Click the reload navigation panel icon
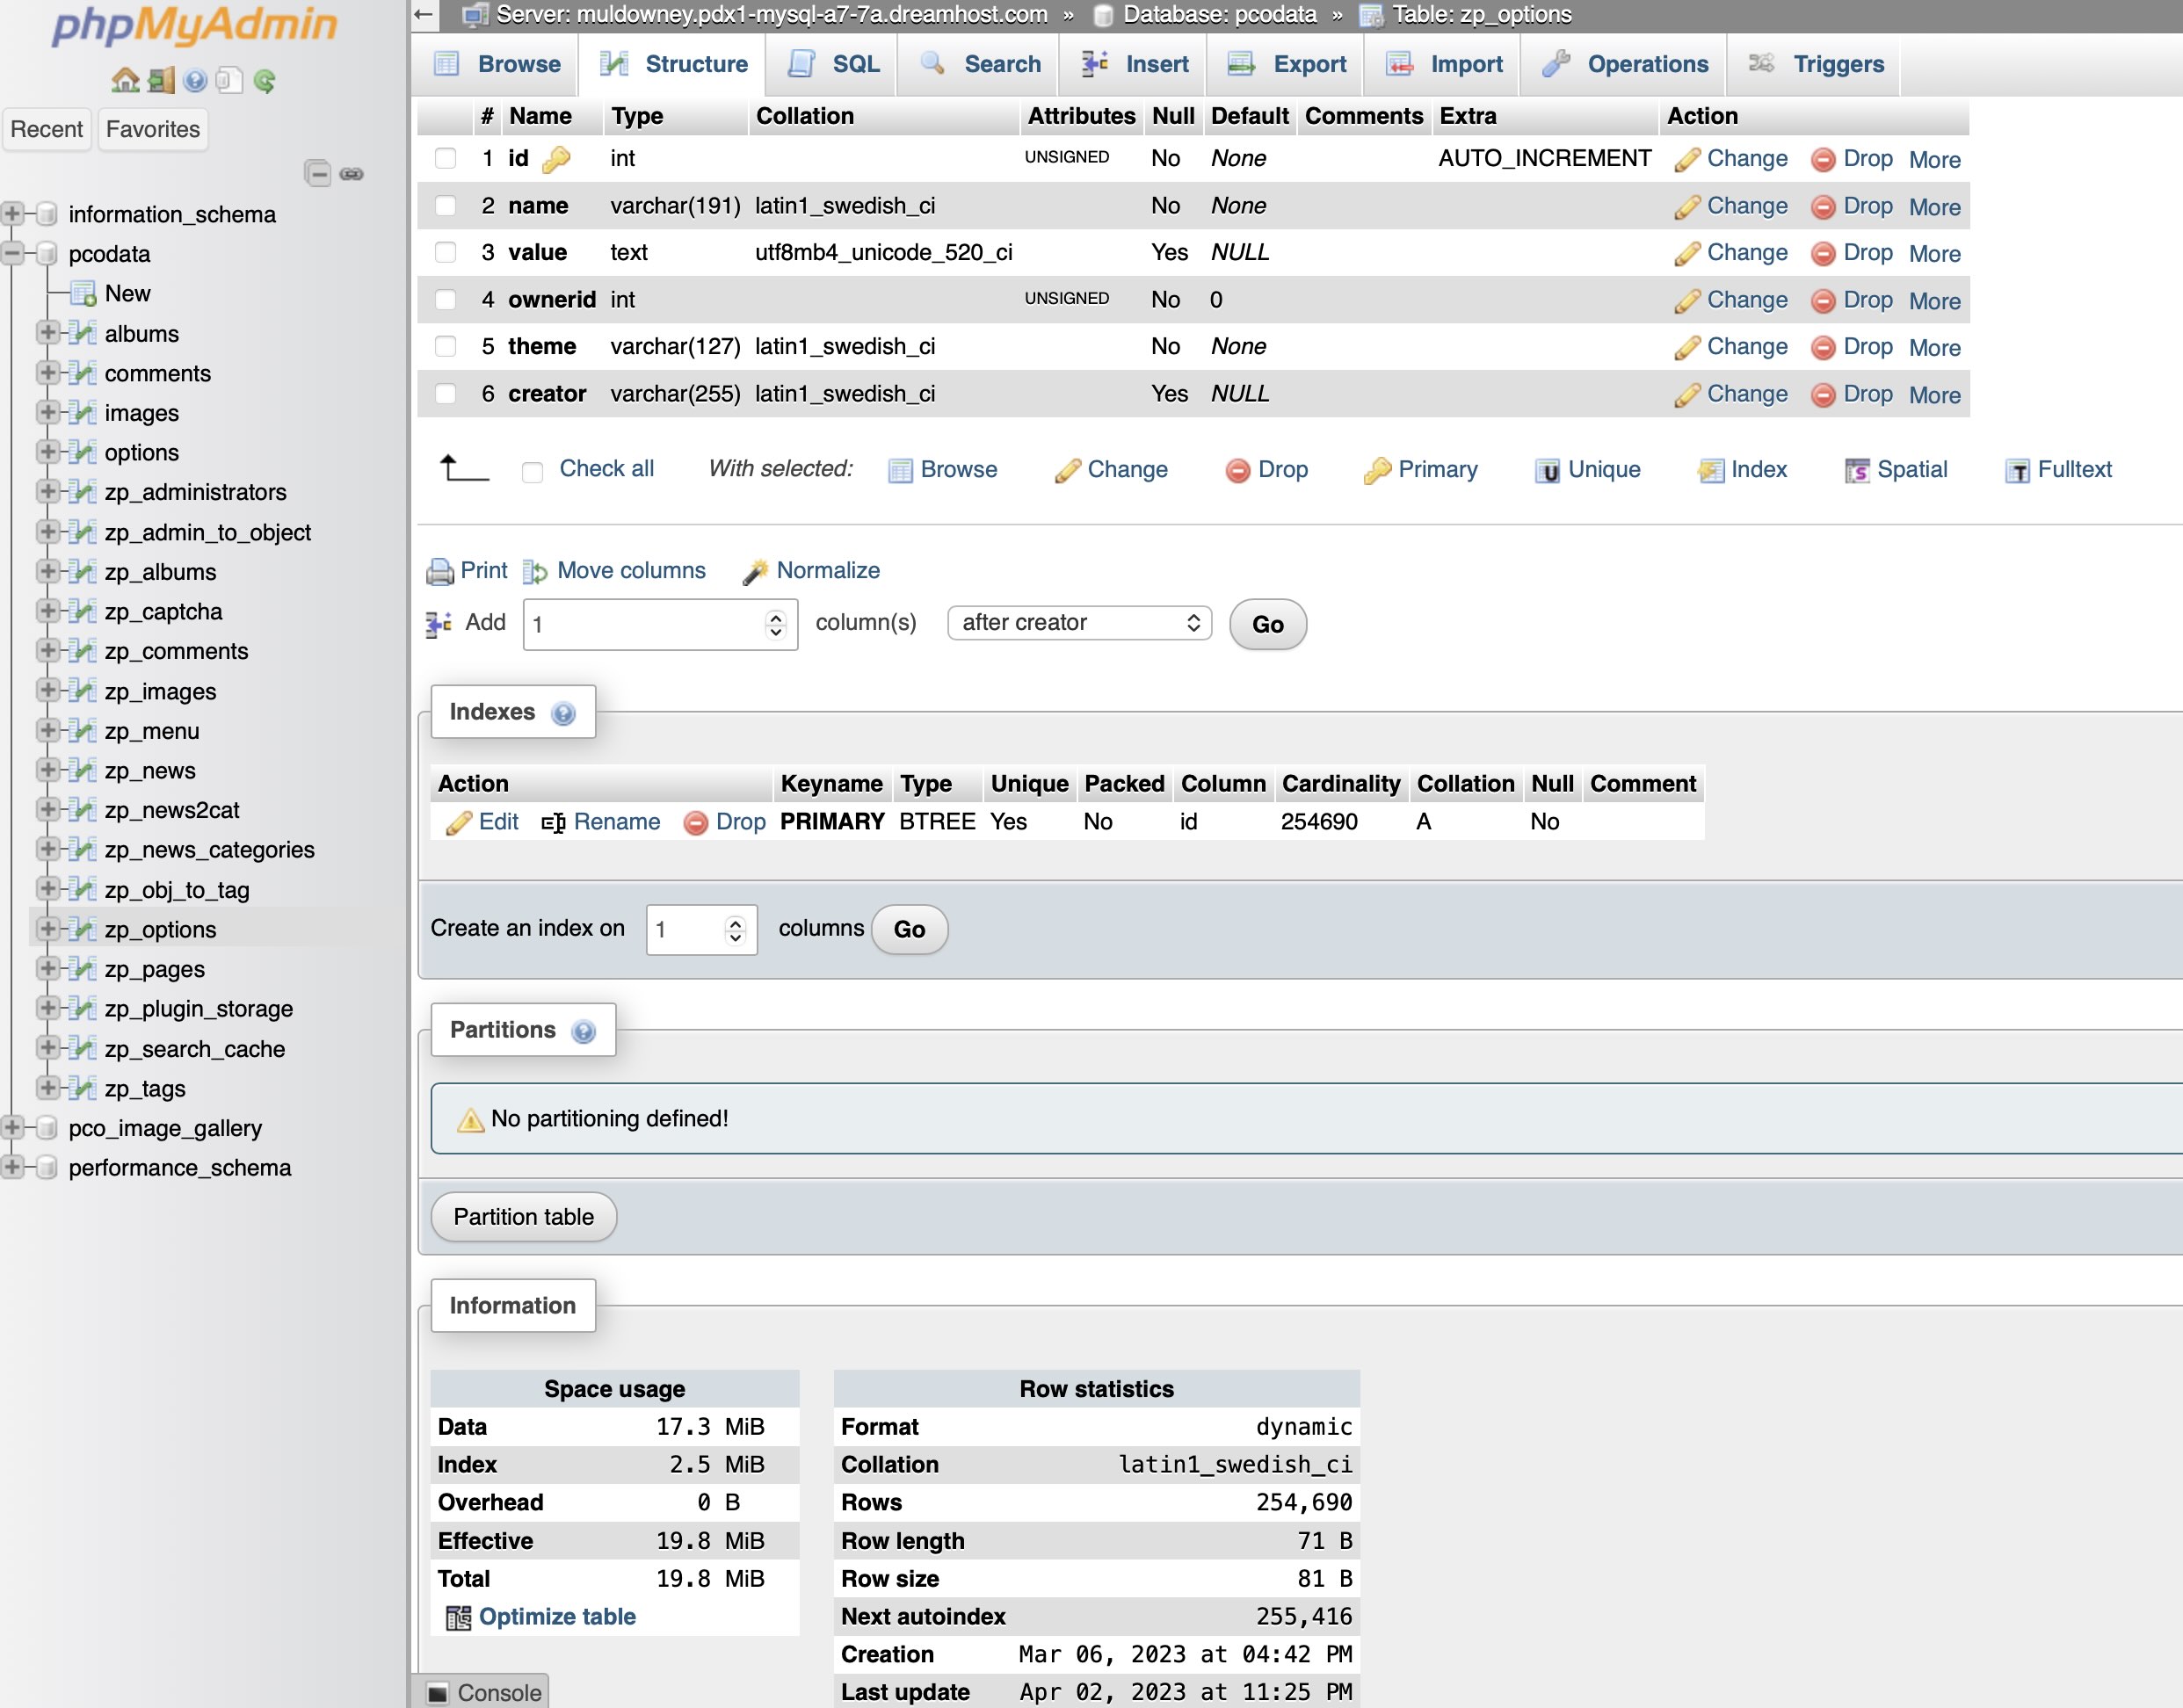 (265, 80)
